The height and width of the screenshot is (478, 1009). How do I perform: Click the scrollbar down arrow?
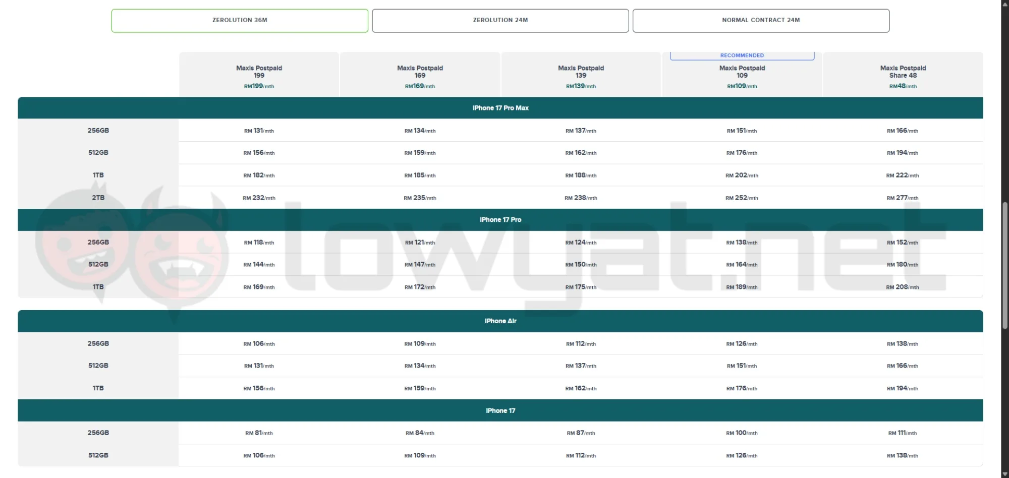point(1005,473)
